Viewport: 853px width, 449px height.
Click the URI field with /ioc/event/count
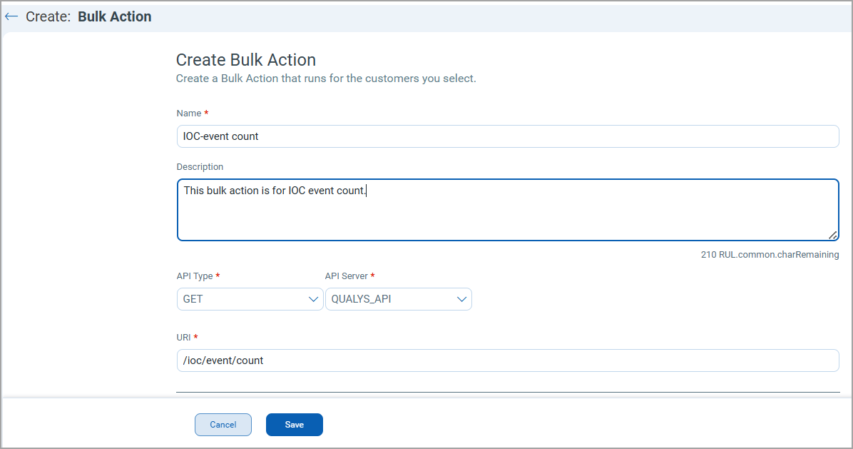click(508, 360)
